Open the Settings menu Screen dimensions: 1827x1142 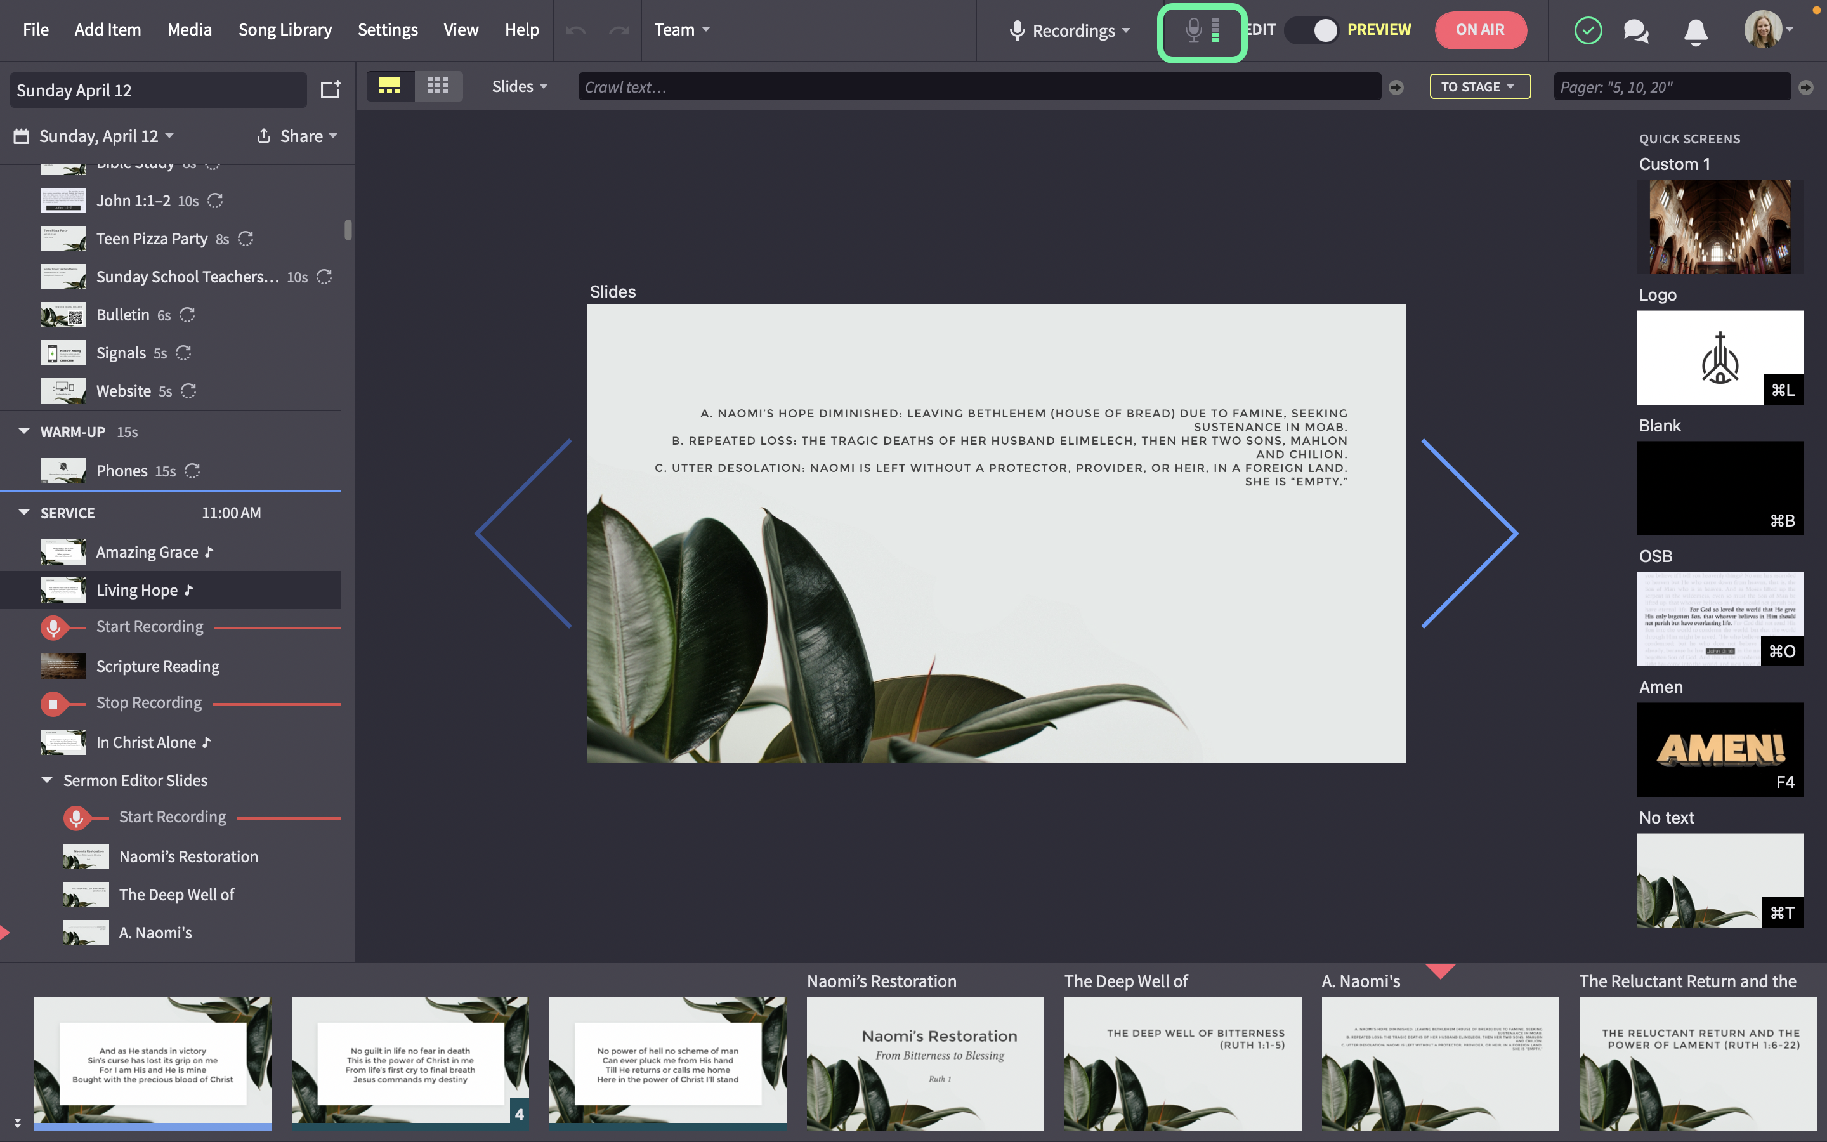pyautogui.click(x=388, y=29)
